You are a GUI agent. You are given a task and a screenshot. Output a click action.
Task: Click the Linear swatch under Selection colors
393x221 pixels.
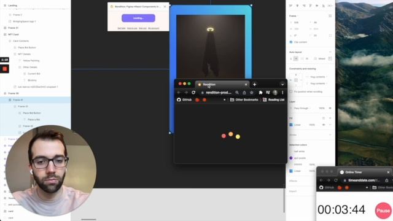pyautogui.click(x=291, y=171)
